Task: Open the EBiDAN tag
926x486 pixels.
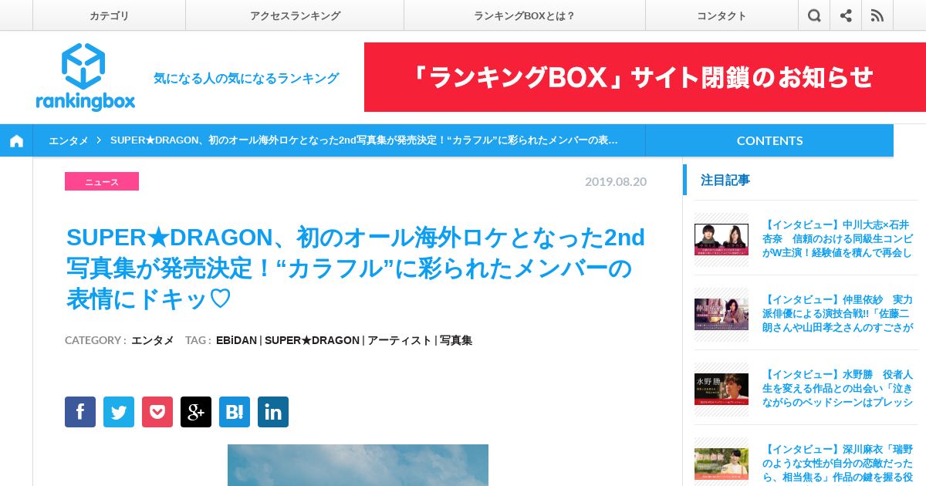Action: (x=236, y=340)
